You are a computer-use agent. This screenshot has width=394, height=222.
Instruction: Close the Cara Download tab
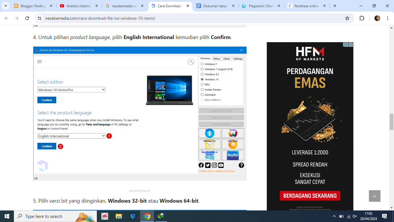pos(187,6)
